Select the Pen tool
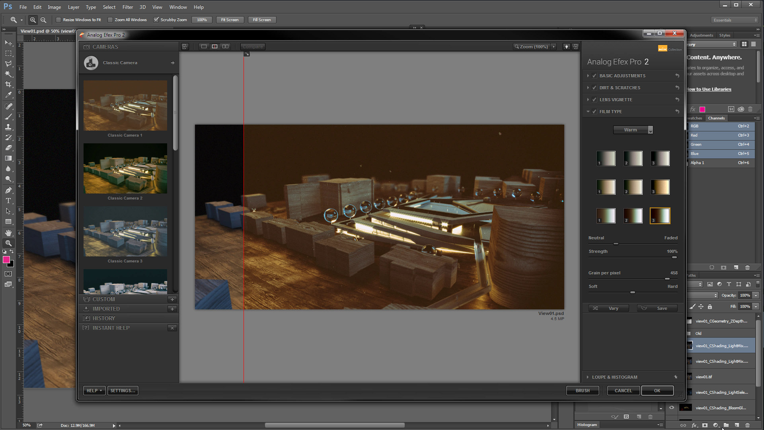The height and width of the screenshot is (430, 764). point(8,190)
